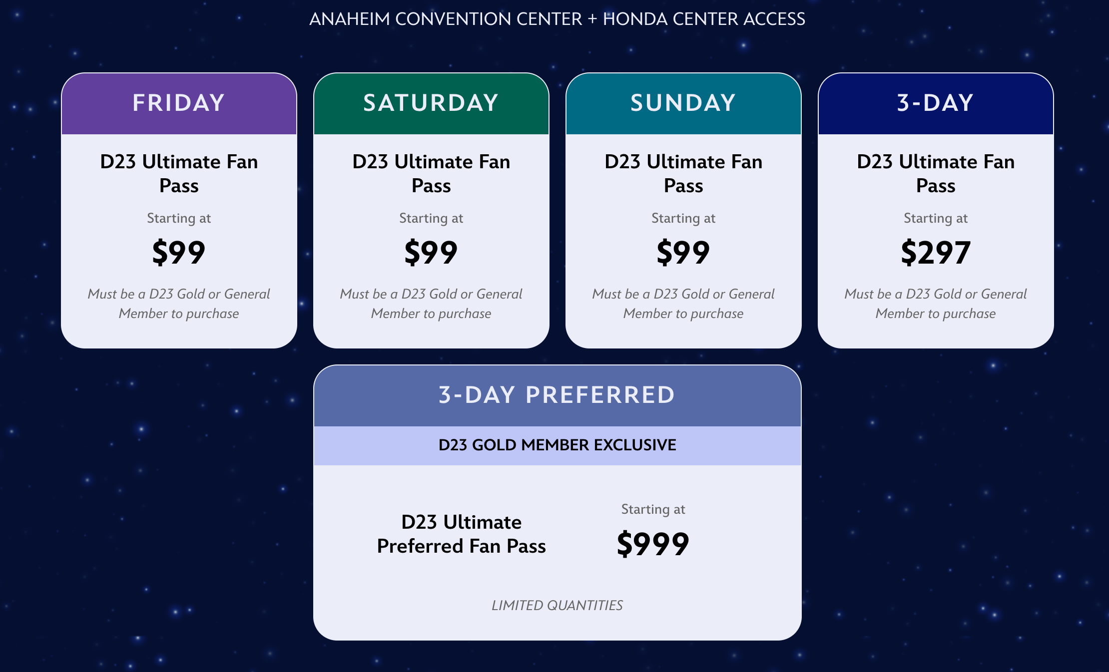Select the Friday pass card header
This screenshot has height=672, width=1109.
179,104
